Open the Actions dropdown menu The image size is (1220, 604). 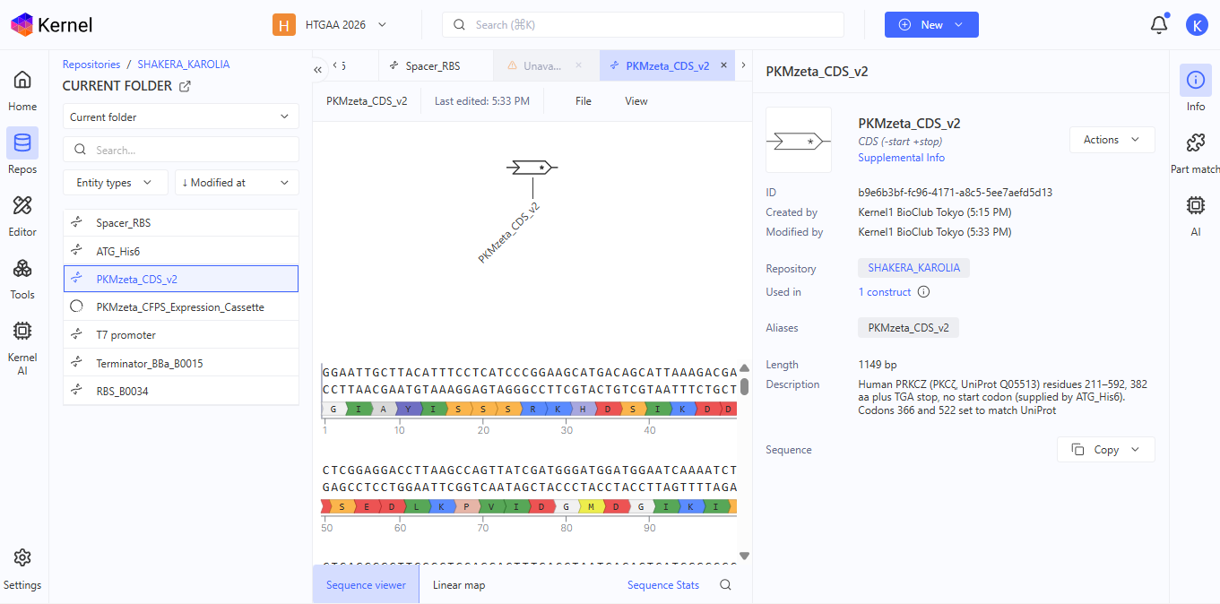pos(1112,140)
